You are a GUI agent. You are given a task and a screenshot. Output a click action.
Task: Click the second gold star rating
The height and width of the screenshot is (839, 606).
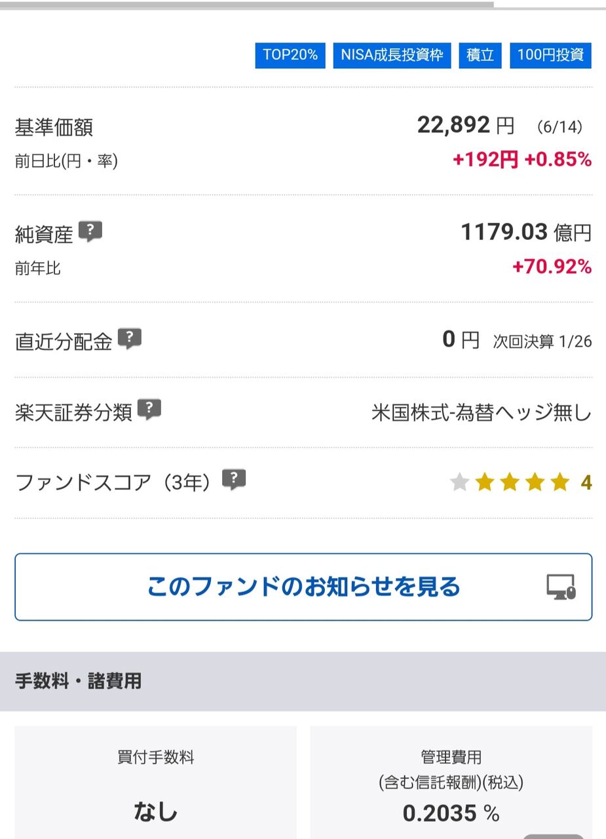click(510, 483)
